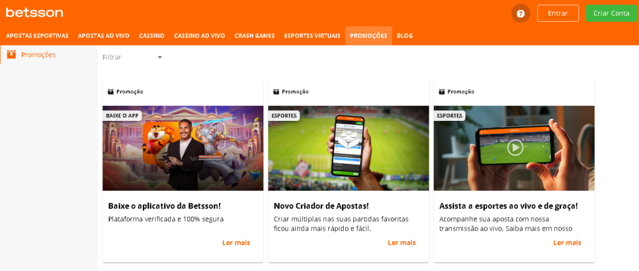This screenshot has height=271, width=639.
Task: Click the Entrar login button
Action: tap(558, 13)
